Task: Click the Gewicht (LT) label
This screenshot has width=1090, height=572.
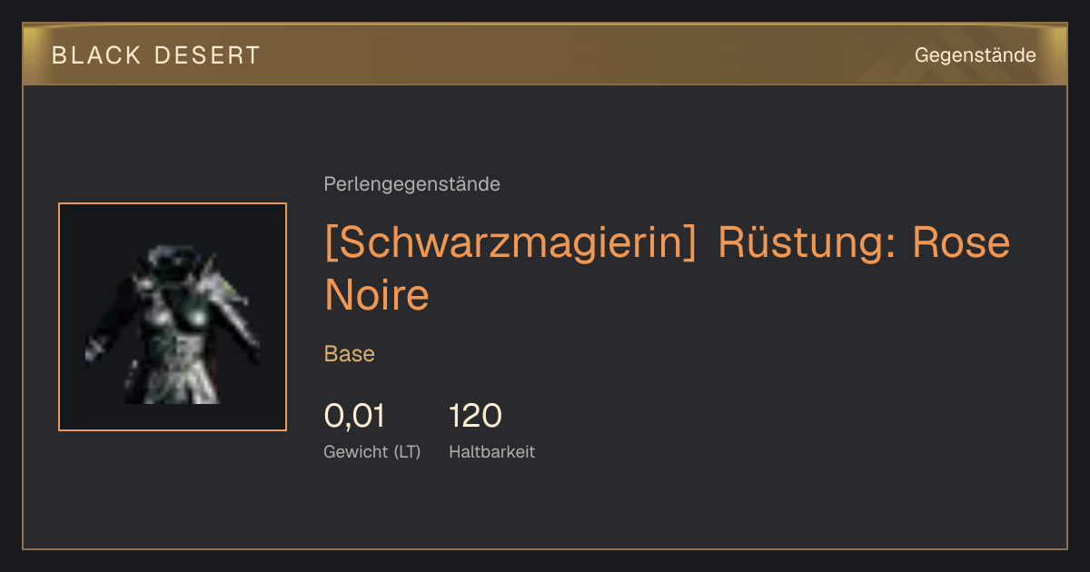Action: coord(372,452)
